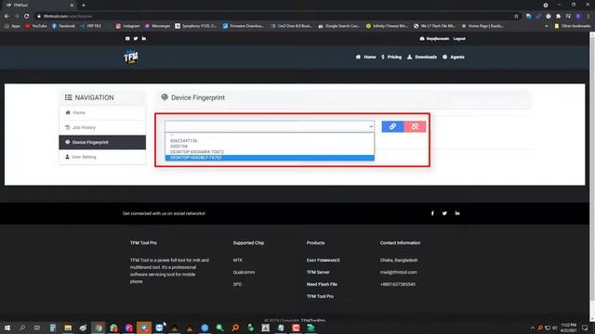Open a new browser tab
Image resolution: width=595 pixels, height=334 pixels.
coord(84,6)
